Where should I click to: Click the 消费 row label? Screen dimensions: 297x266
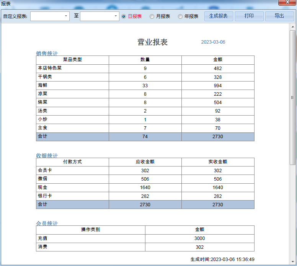[42, 247]
